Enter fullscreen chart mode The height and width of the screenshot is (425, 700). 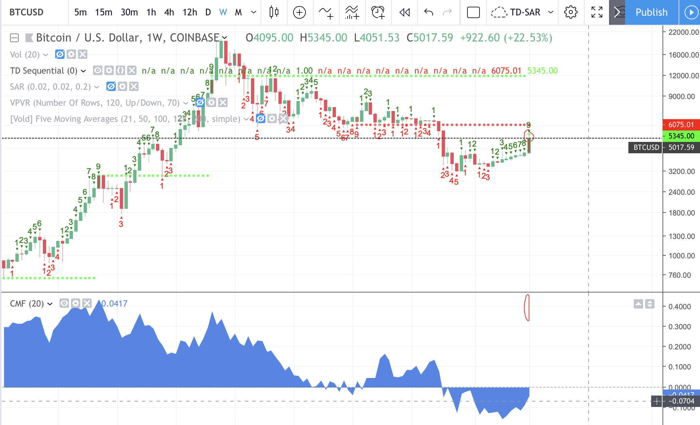[x=597, y=12]
